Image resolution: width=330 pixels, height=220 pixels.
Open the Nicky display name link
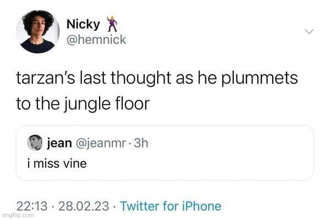(83, 24)
